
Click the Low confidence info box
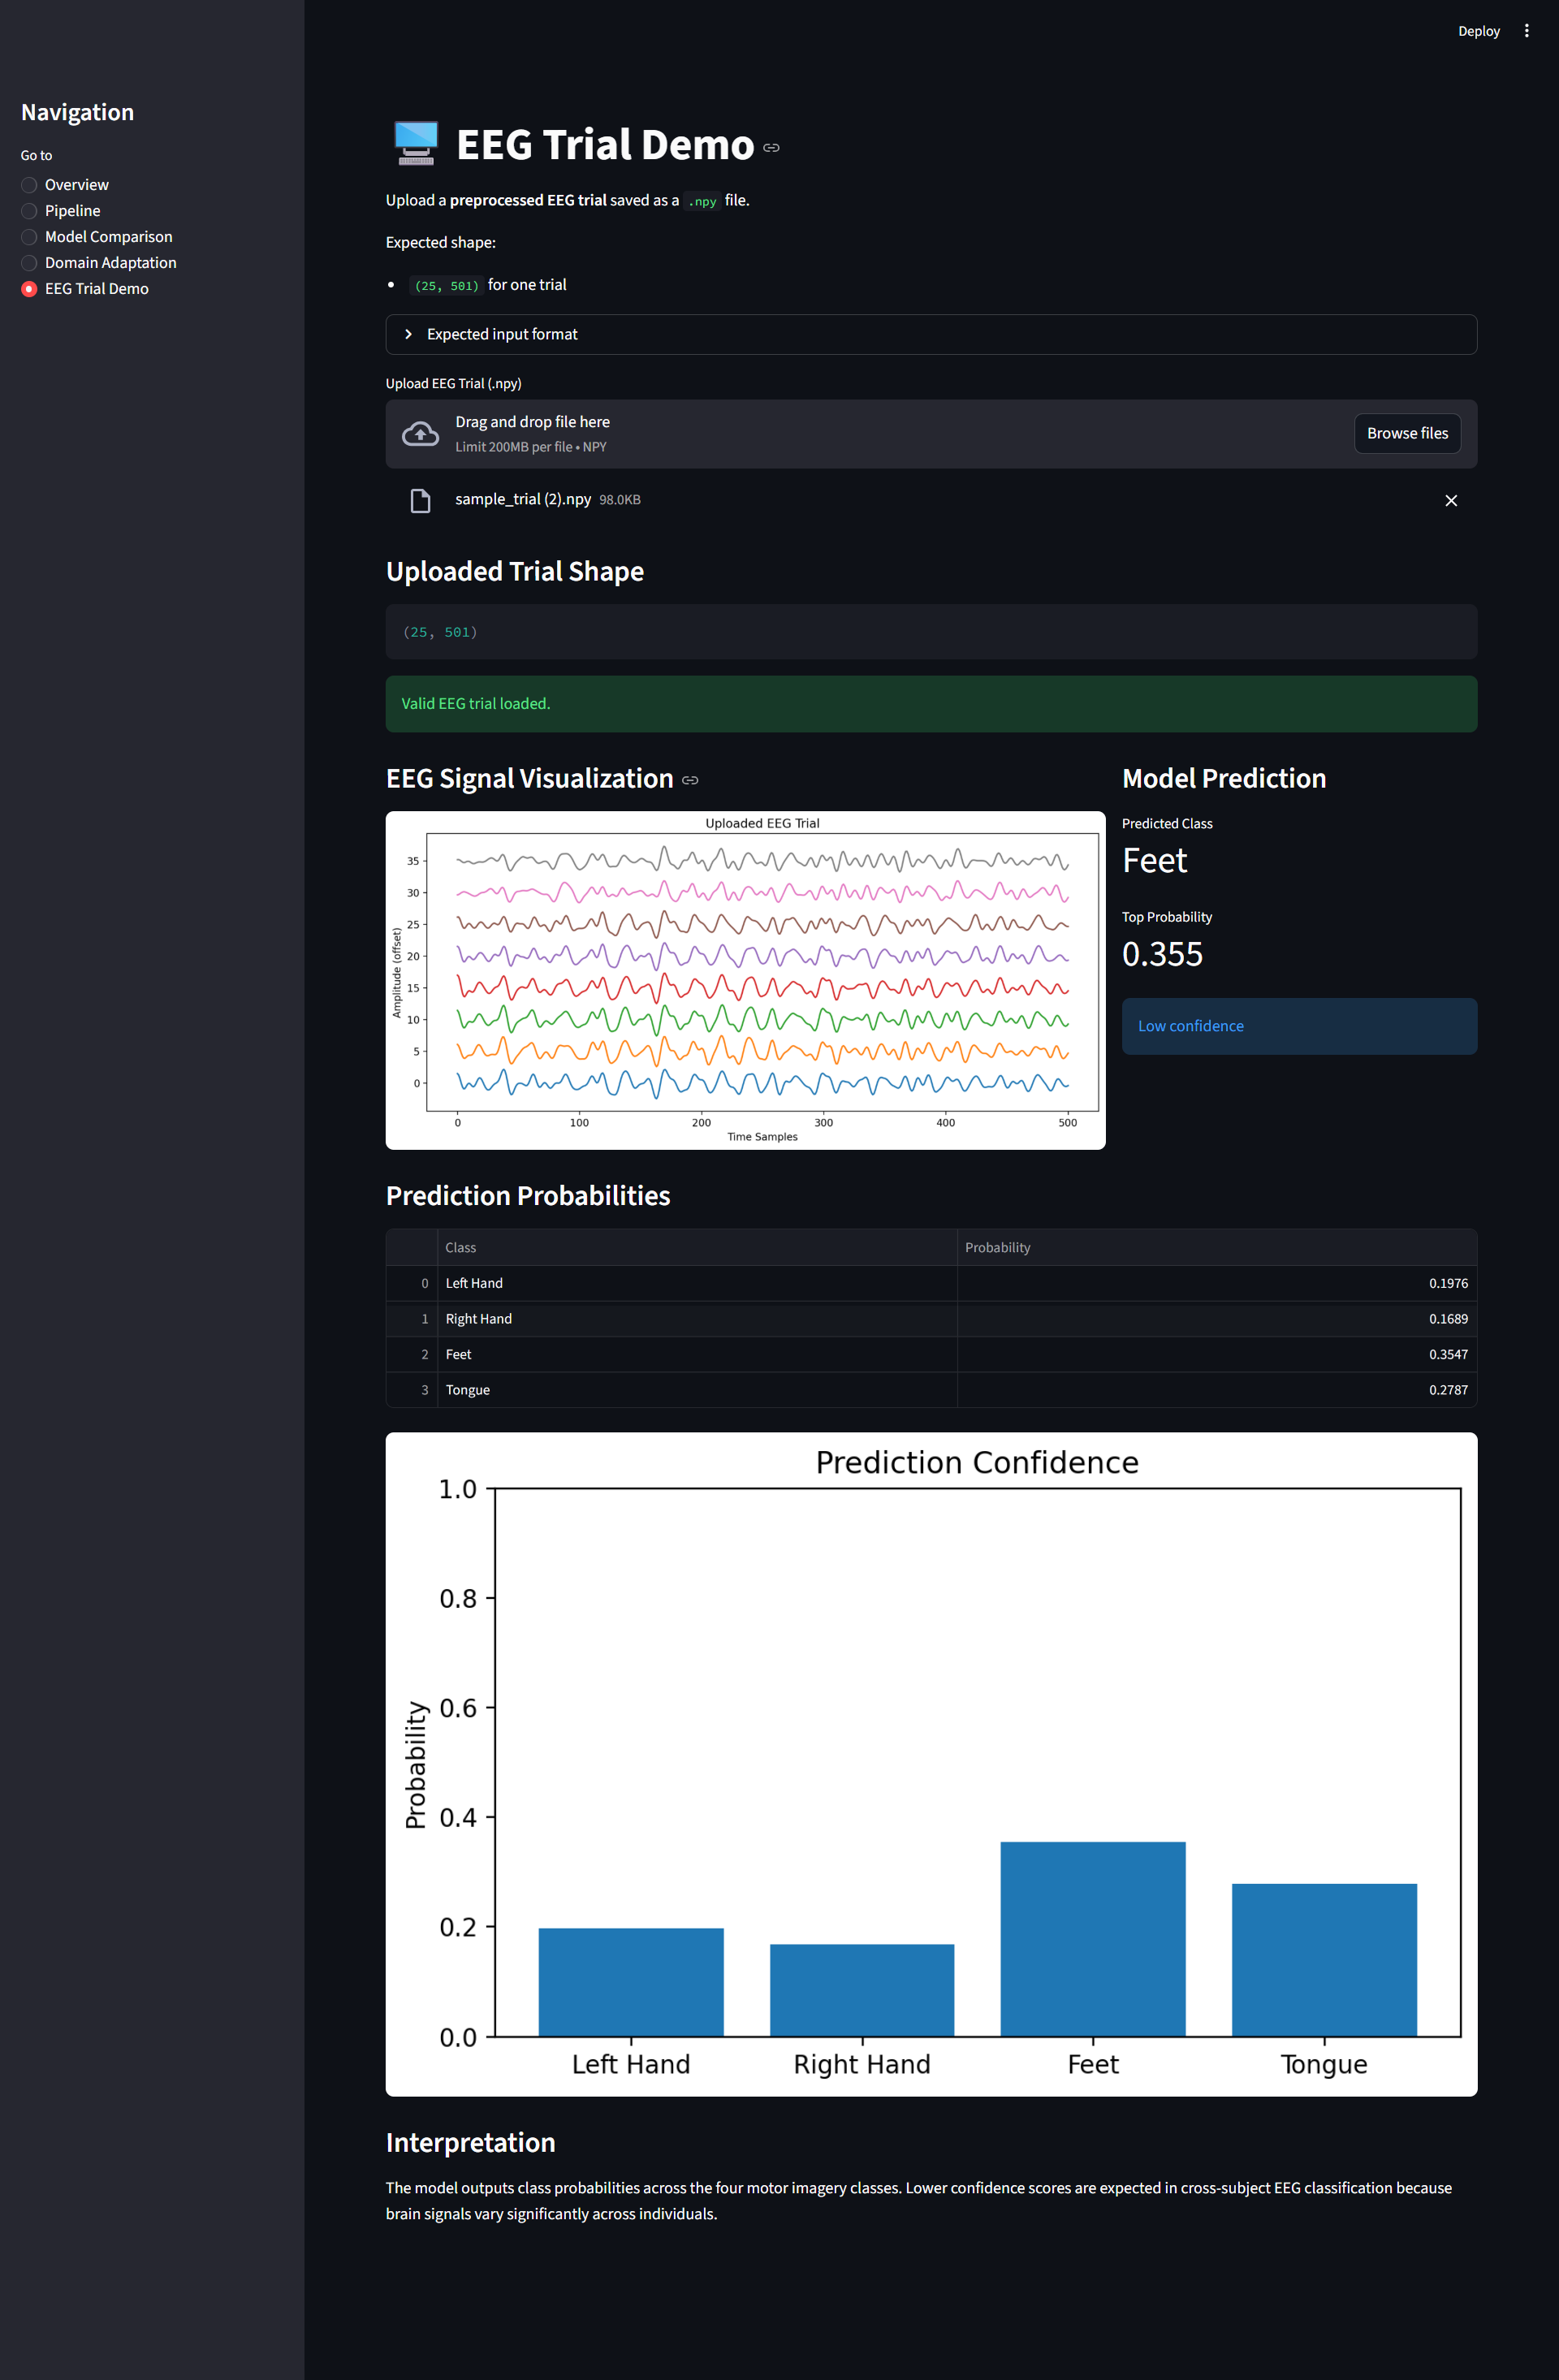click(1299, 1026)
